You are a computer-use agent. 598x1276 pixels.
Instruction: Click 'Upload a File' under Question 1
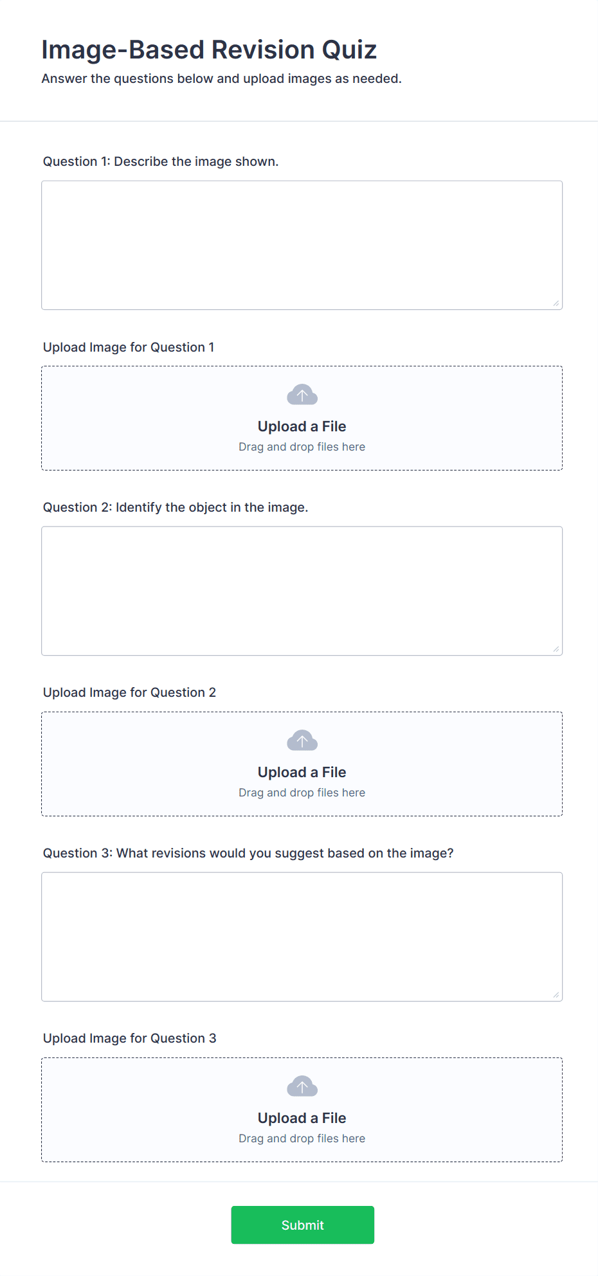[302, 426]
